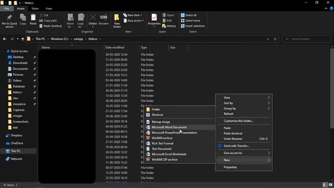Click Properties in context menu
The image size is (334, 188).
(244, 167)
